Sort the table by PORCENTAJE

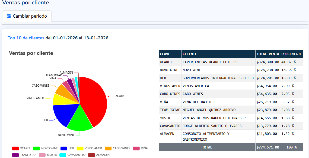click(291, 54)
